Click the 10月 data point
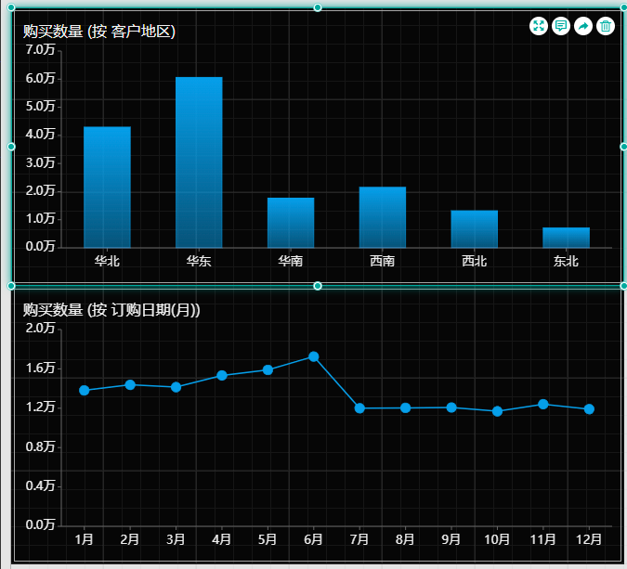 497,411
